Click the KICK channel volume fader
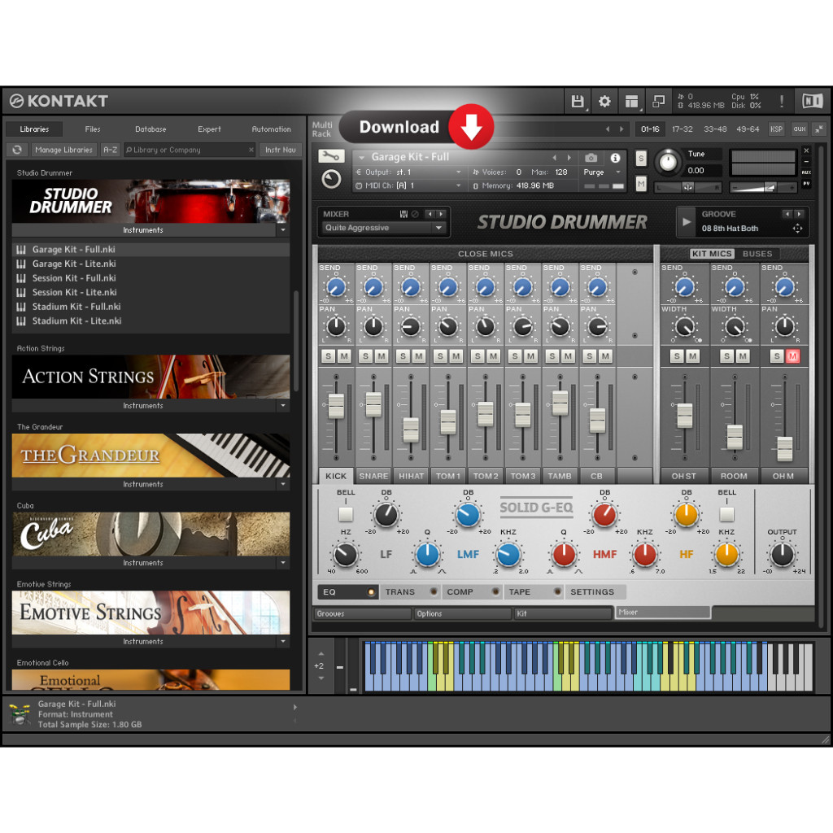The height and width of the screenshot is (833, 833). [x=336, y=407]
